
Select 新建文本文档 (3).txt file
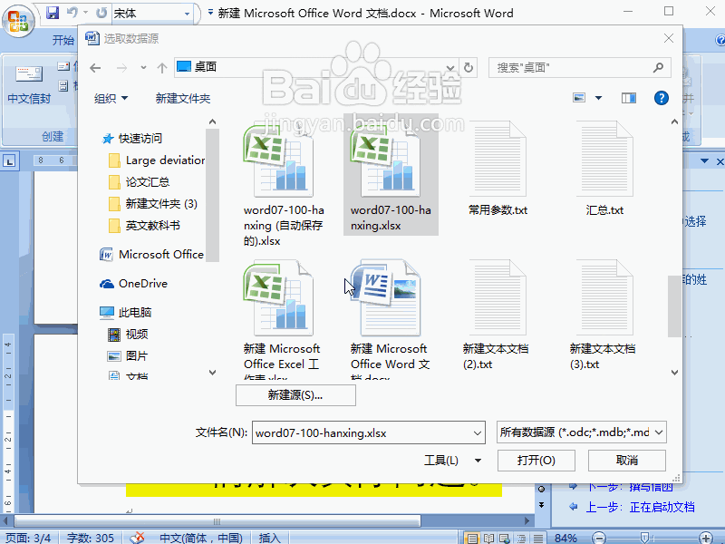tap(603, 316)
